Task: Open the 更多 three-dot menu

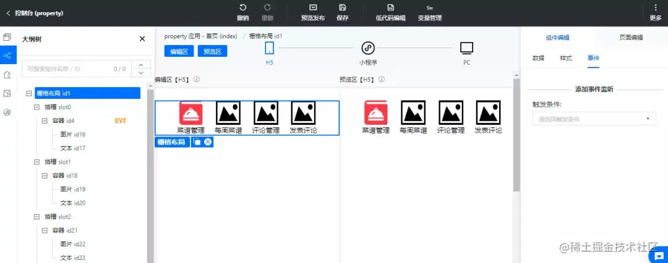Action: [656, 7]
